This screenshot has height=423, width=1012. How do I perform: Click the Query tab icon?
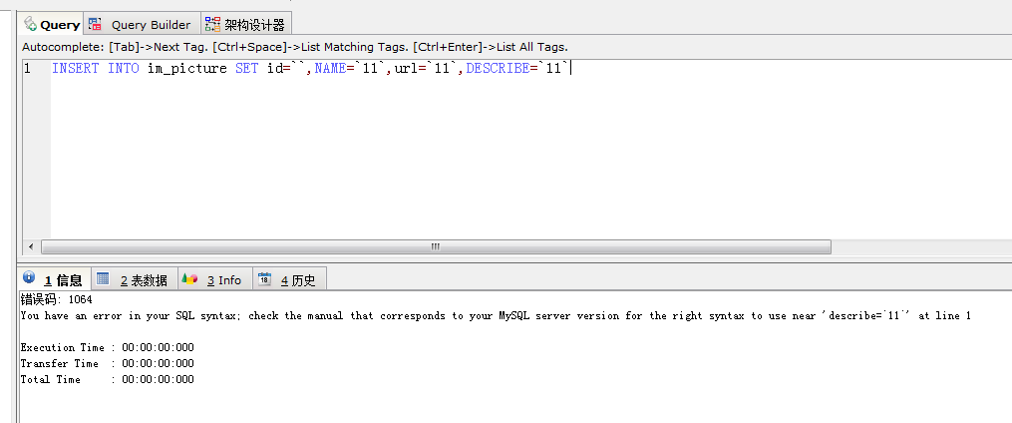click(x=30, y=24)
